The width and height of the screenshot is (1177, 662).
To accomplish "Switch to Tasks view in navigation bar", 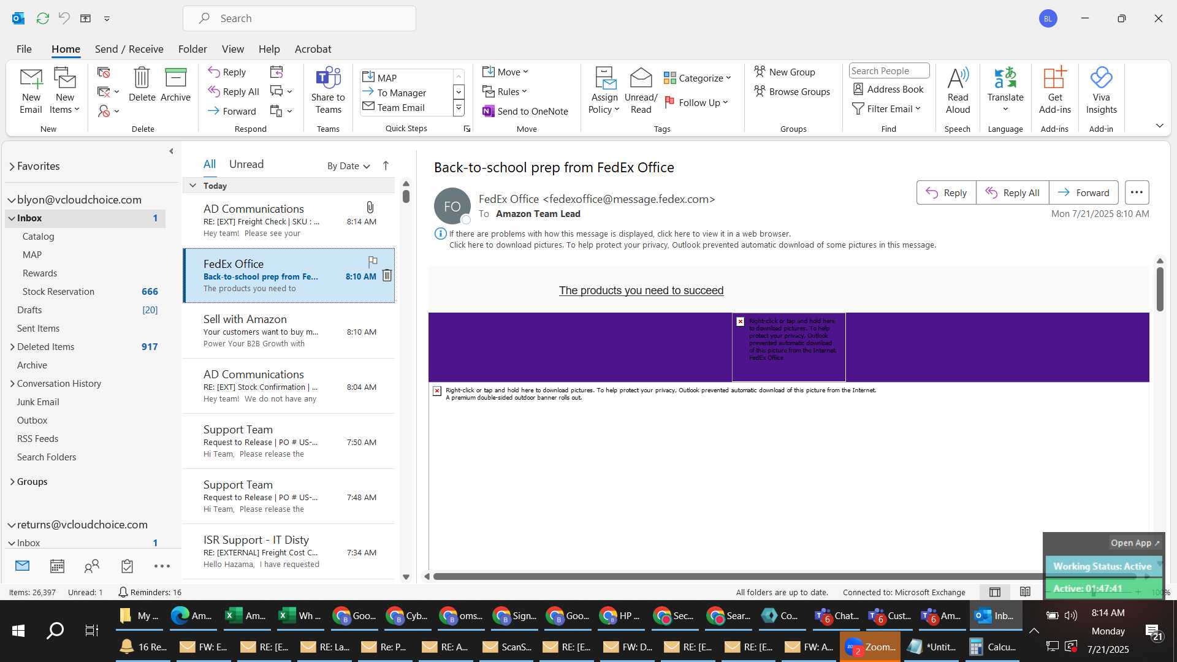I will coord(127,566).
